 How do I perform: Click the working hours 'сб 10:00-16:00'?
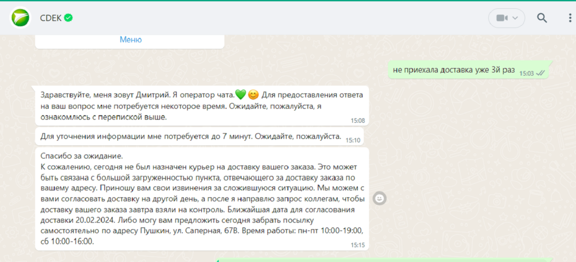(67, 241)
